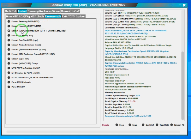
Task: Close the Android Utility PRO window
Action: tap(184, 5)
